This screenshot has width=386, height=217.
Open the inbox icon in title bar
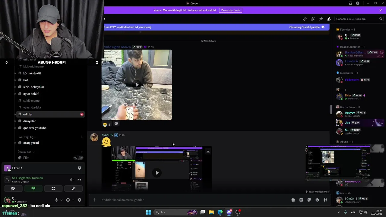[350, 3]
